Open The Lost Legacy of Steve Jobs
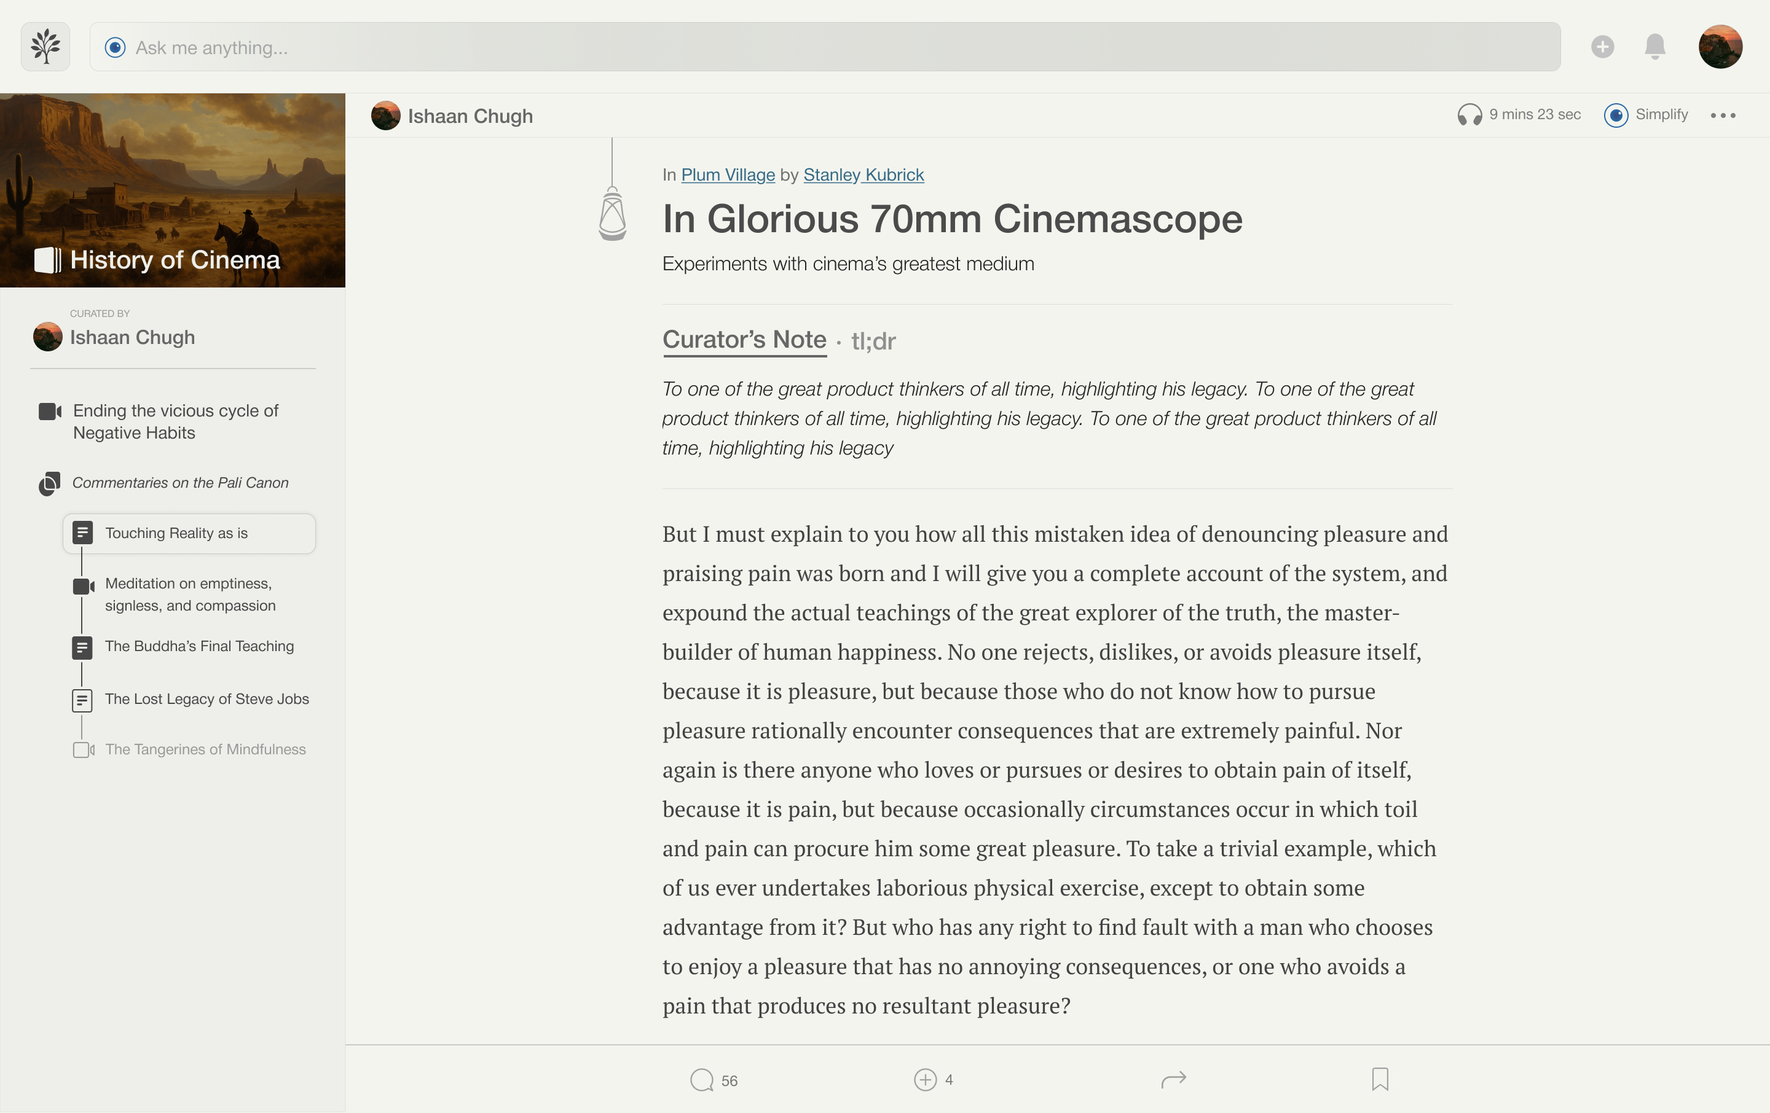This screenshot has height=1113, width=1770. [x=207, y=700]
